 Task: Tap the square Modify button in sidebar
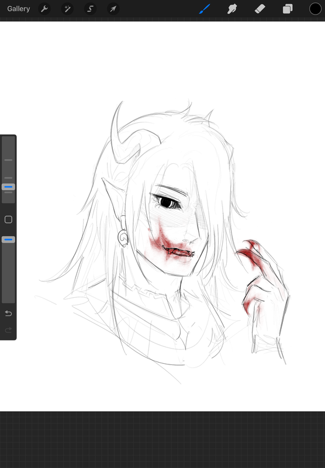pyautogui.click(x=8, y=220)
